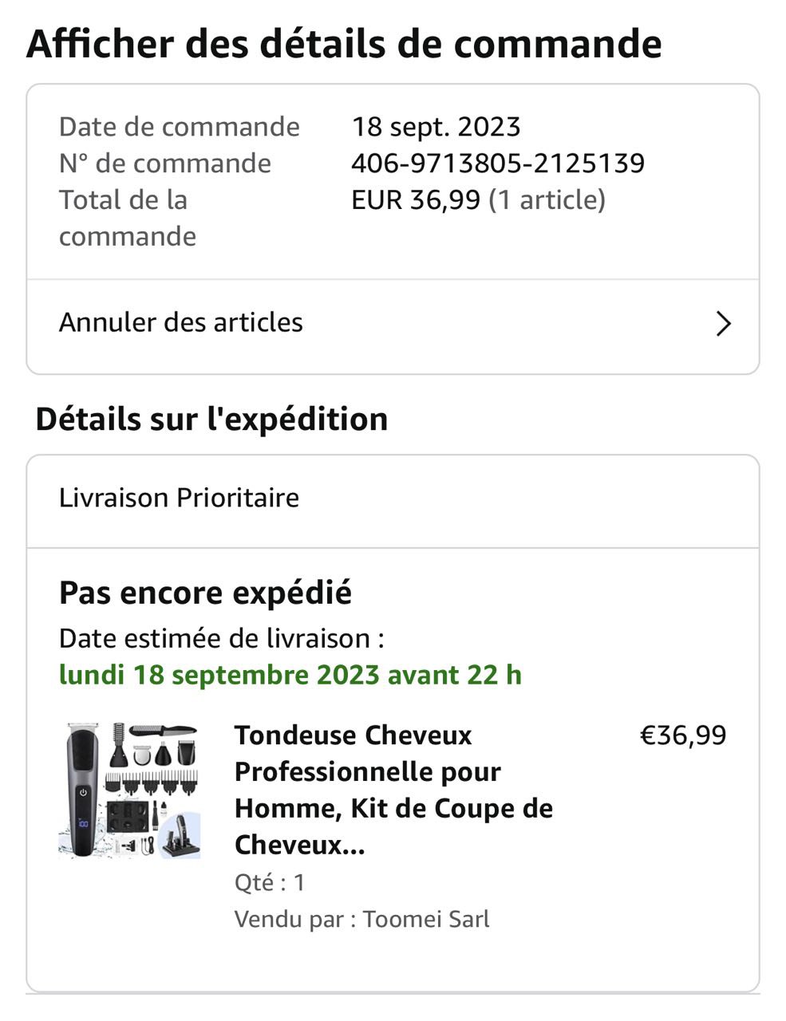Select the order number 406-9713805-2125139
The image size is (786, 1021).
(x=497, y=163)
